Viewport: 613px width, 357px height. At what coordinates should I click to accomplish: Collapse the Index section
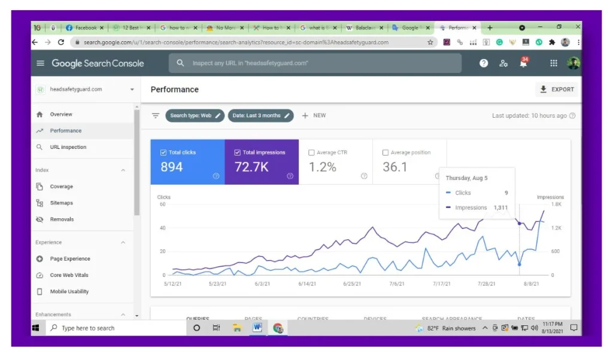[x=123, y=170]
